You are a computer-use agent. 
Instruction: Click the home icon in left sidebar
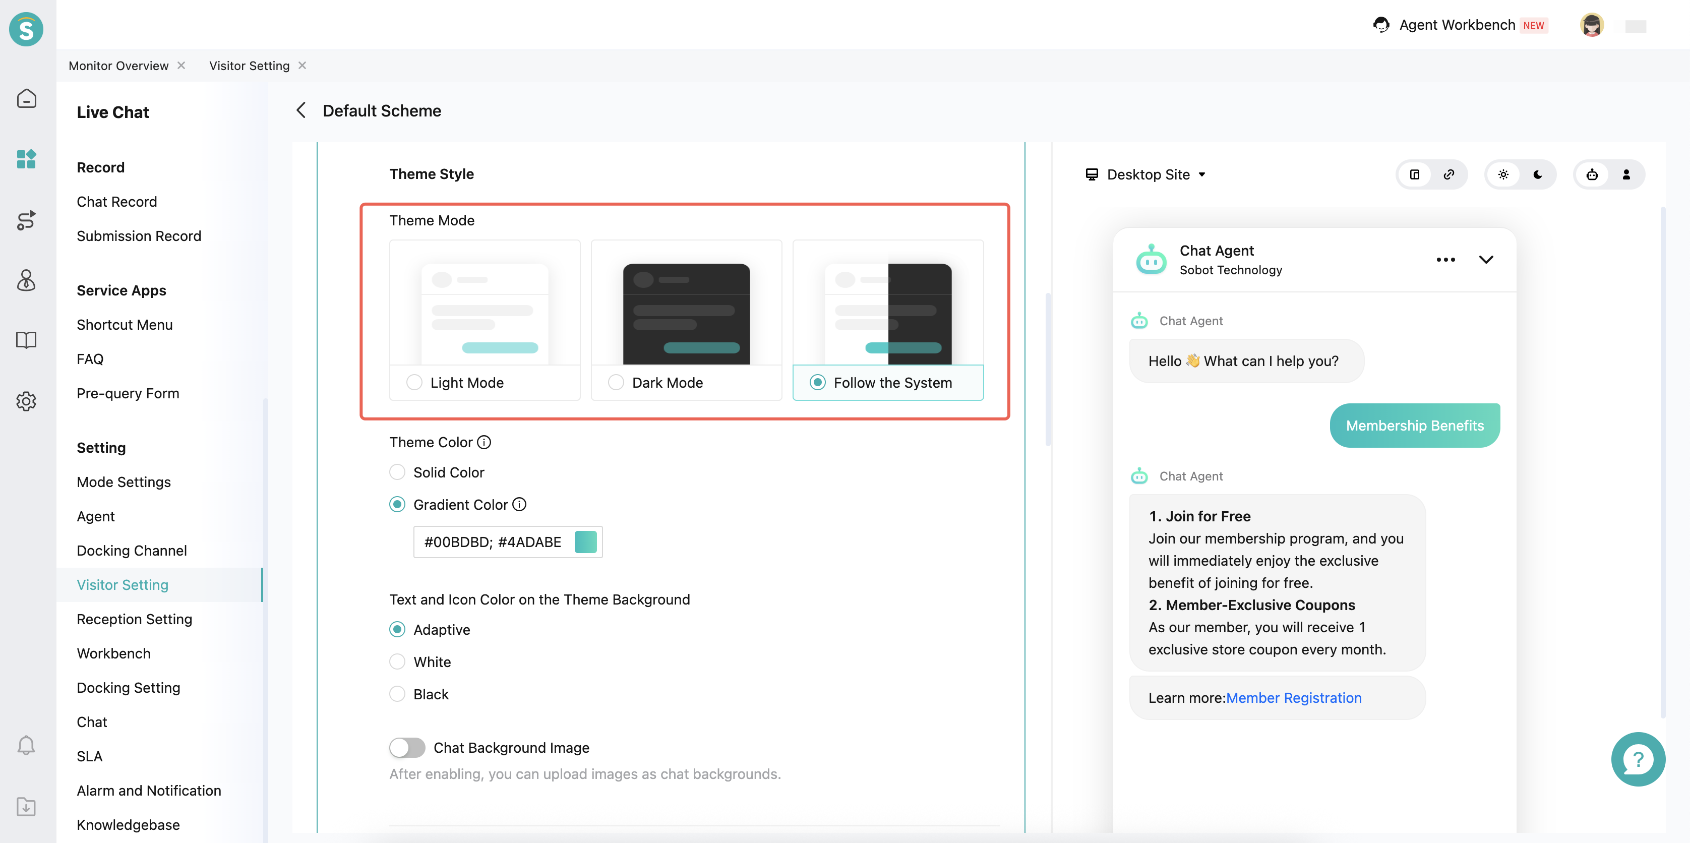click(26, 98)
